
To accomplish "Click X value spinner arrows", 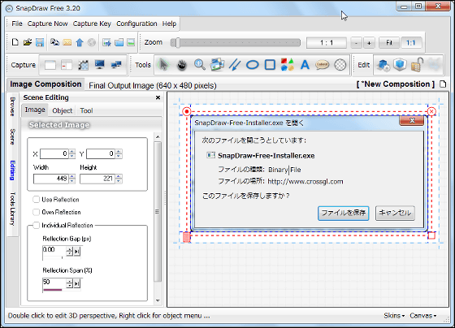I will tap(72, 153).
